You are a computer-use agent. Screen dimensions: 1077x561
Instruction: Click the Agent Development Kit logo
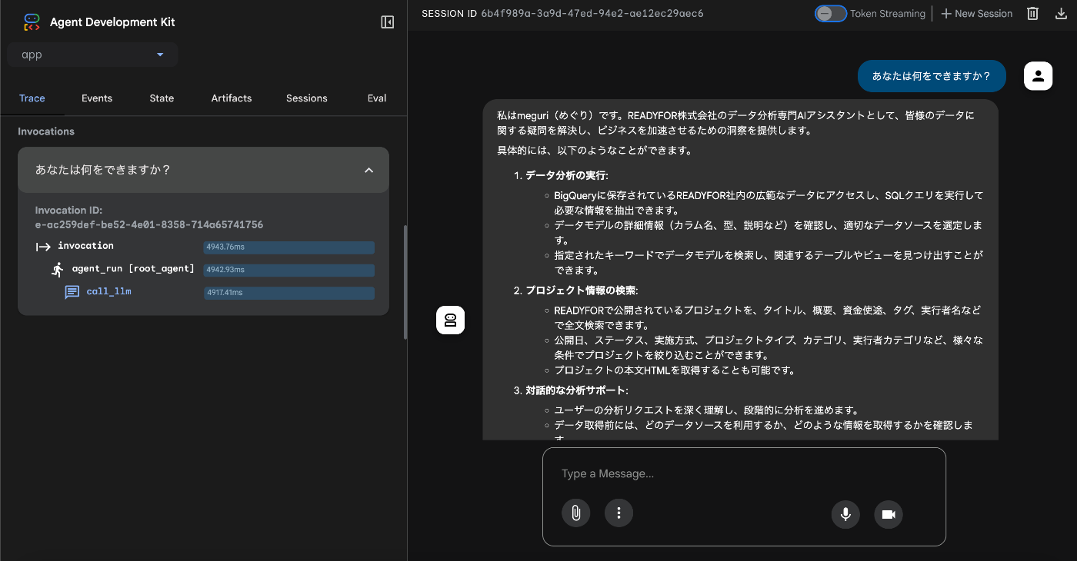(32, 22)
